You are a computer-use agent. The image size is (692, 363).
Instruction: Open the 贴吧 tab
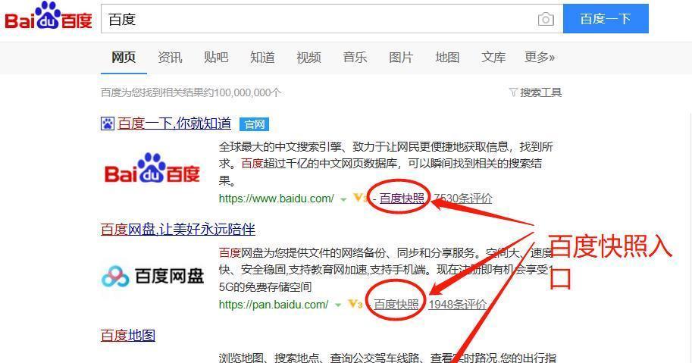[216, 58]
